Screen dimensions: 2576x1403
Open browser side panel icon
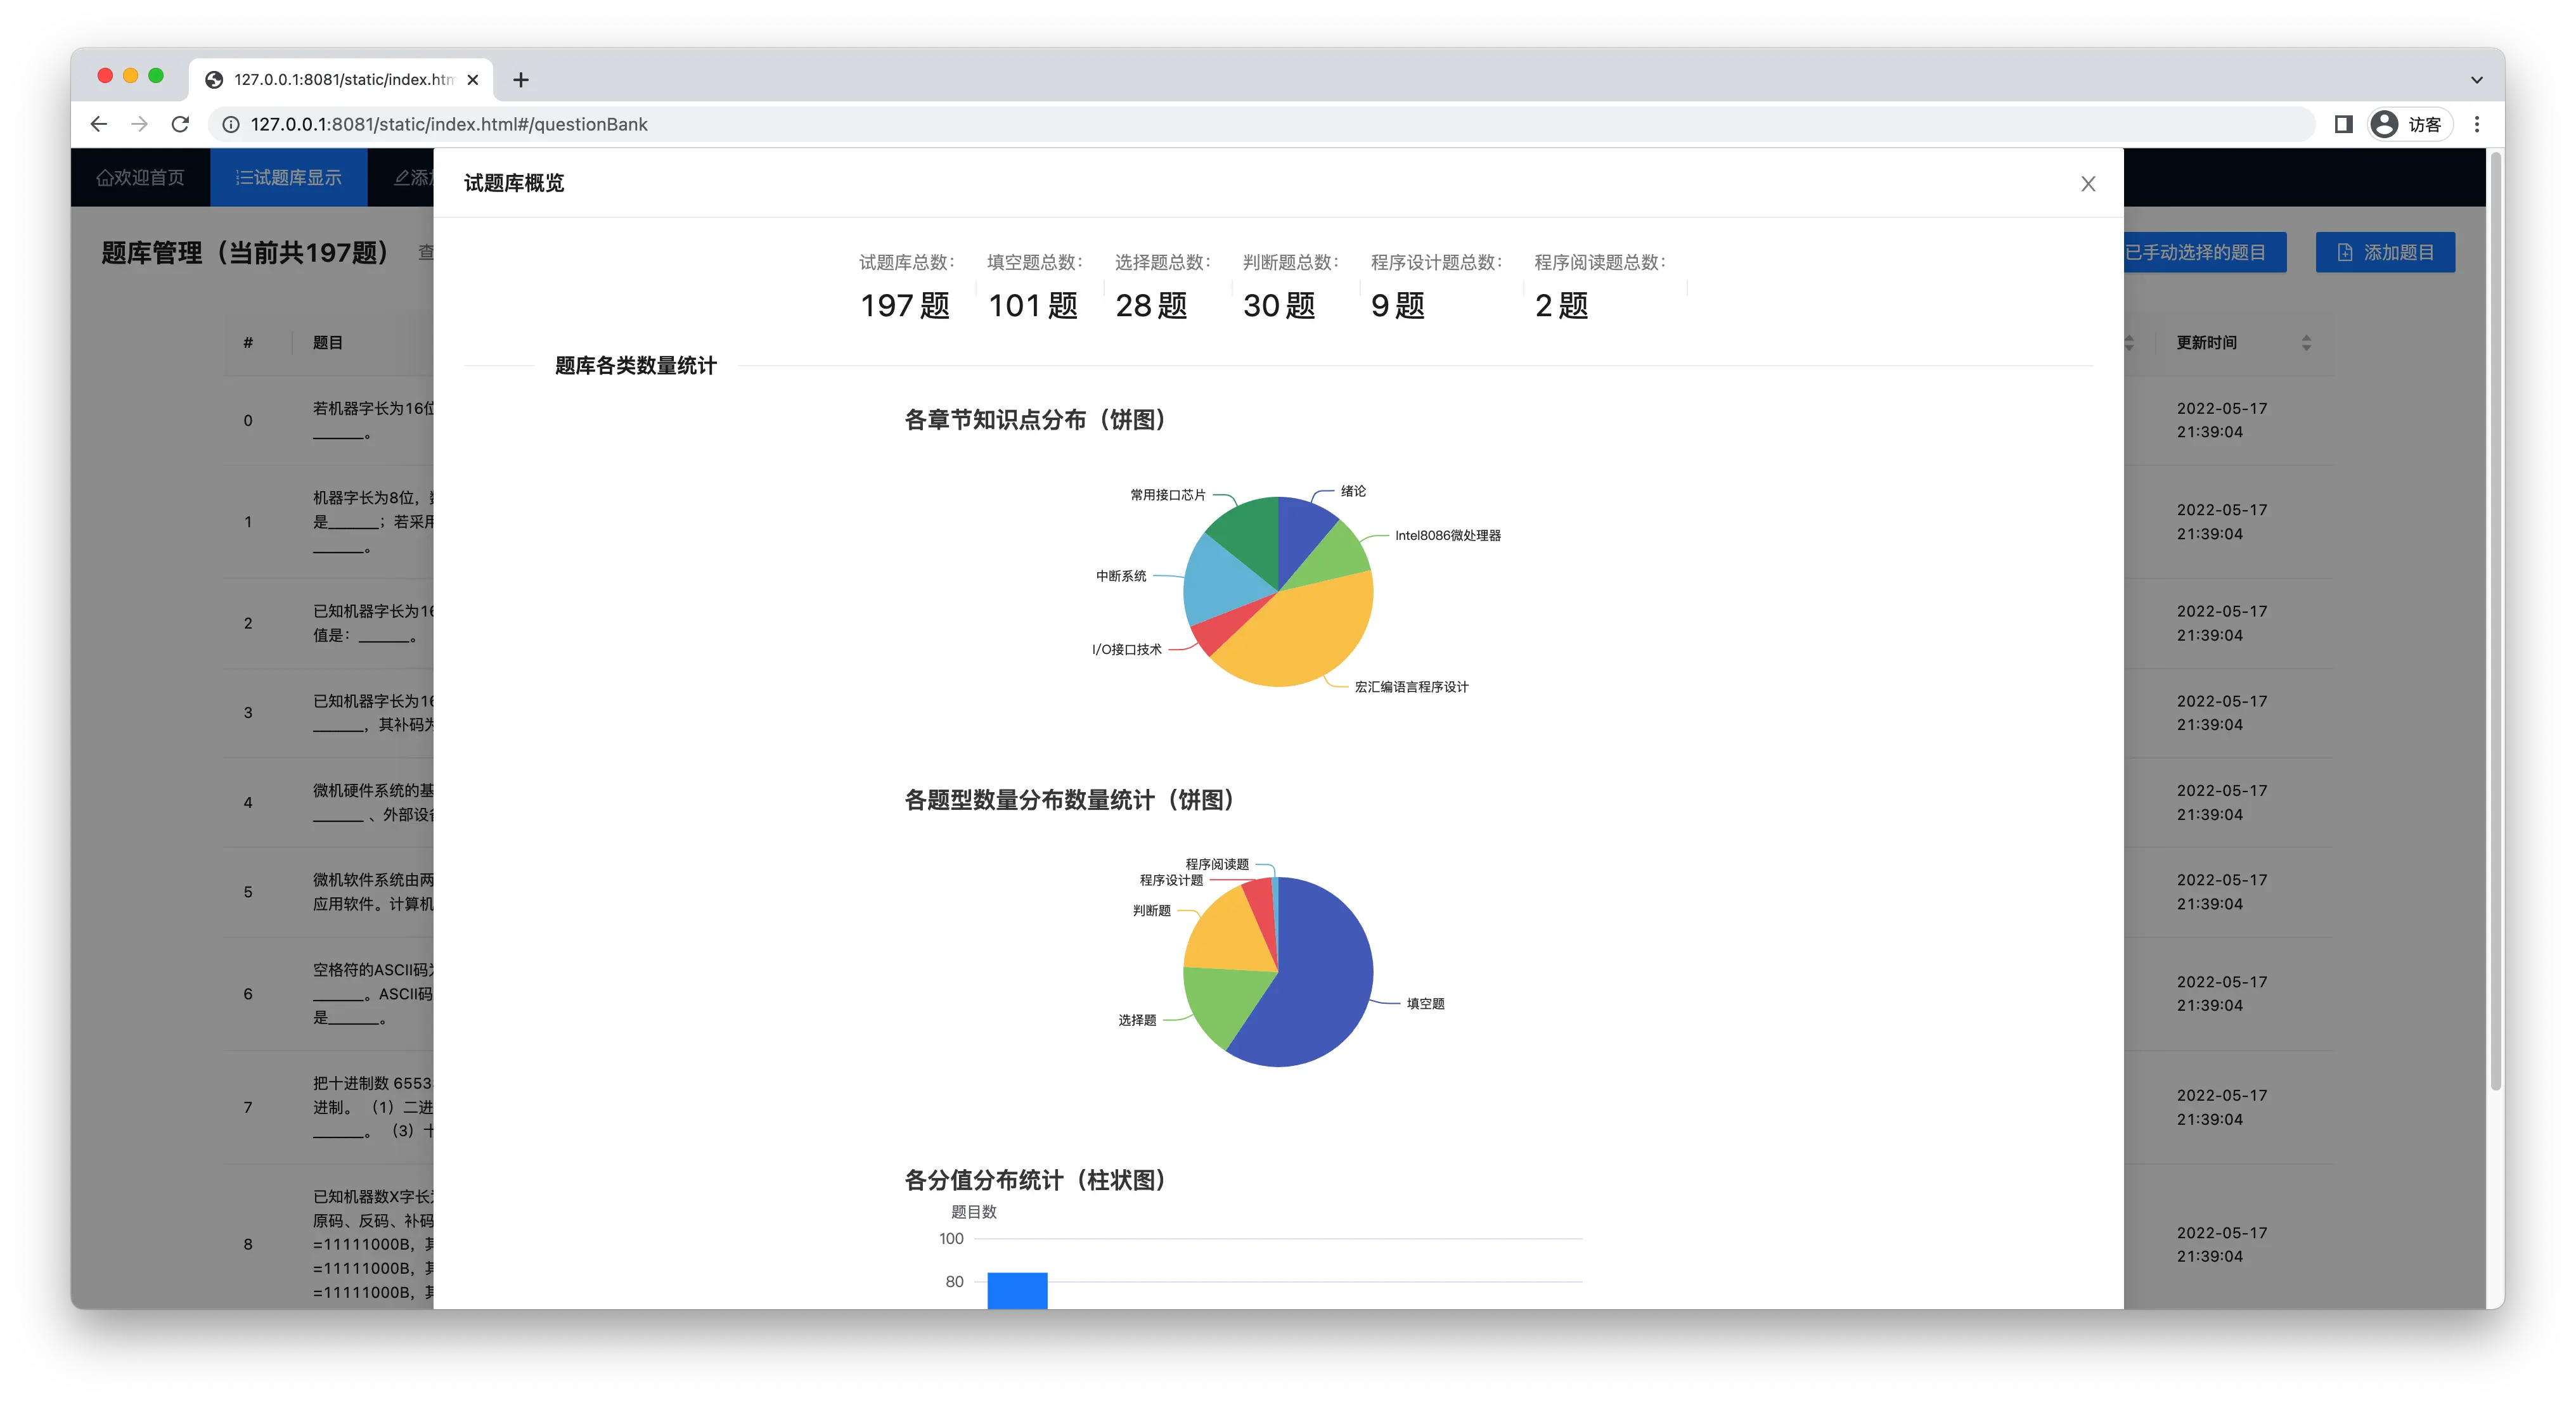2343,124
